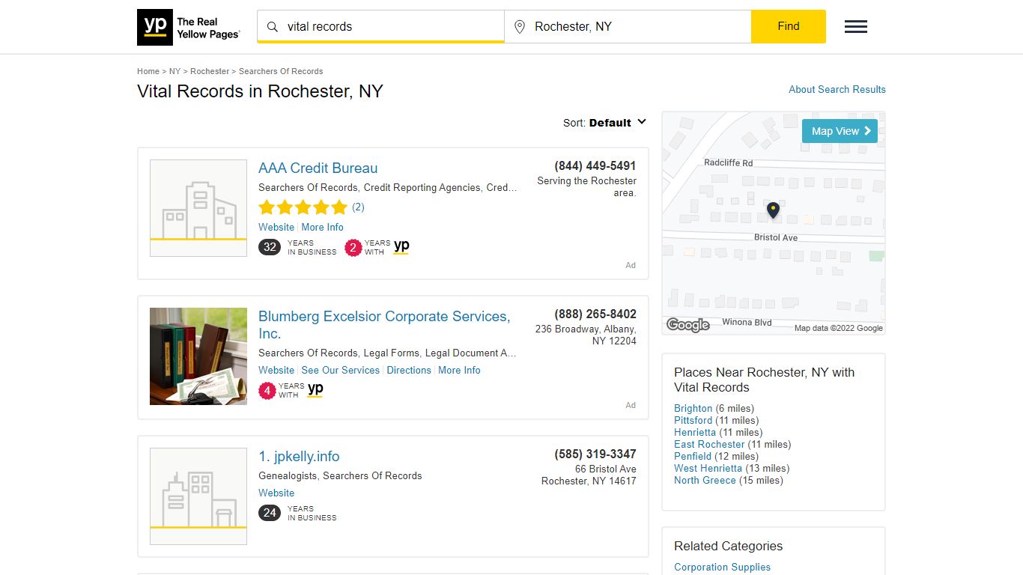This screenshot has width=1023, height=575.
Task: Select East Rochester nearby place
Action: [710, 444]
